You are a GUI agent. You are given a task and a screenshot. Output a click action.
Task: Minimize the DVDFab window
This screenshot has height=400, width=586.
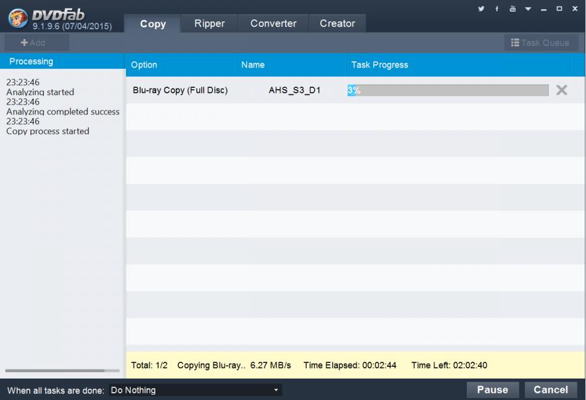(544, 9)
